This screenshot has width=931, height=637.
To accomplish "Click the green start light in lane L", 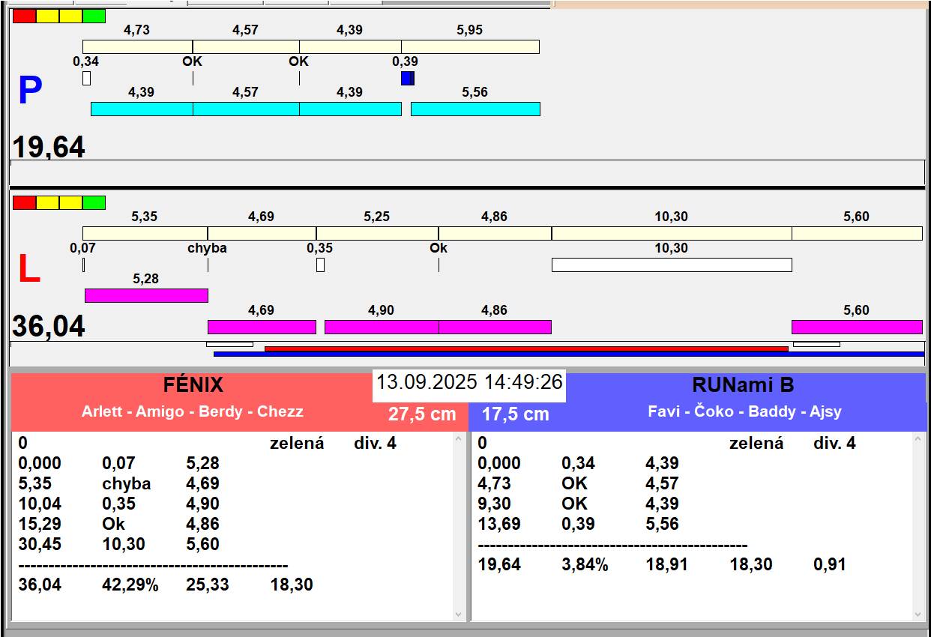I will click(x=94, y=202).
